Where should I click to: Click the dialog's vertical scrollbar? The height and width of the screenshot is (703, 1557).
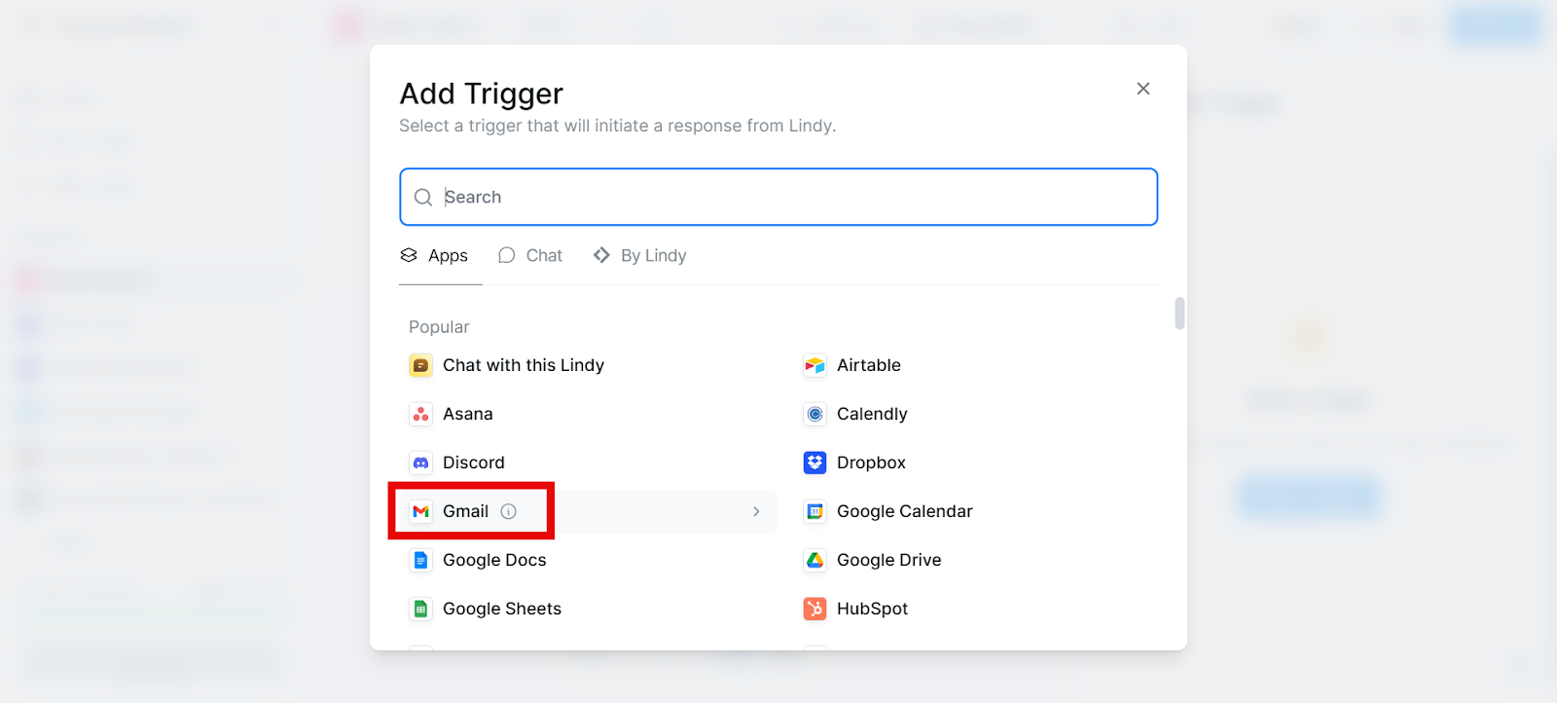1179,314
